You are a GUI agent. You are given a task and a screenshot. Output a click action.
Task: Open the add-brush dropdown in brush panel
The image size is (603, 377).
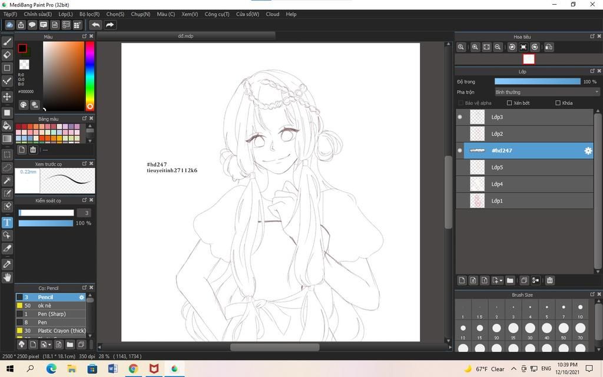tap(49, 345)
